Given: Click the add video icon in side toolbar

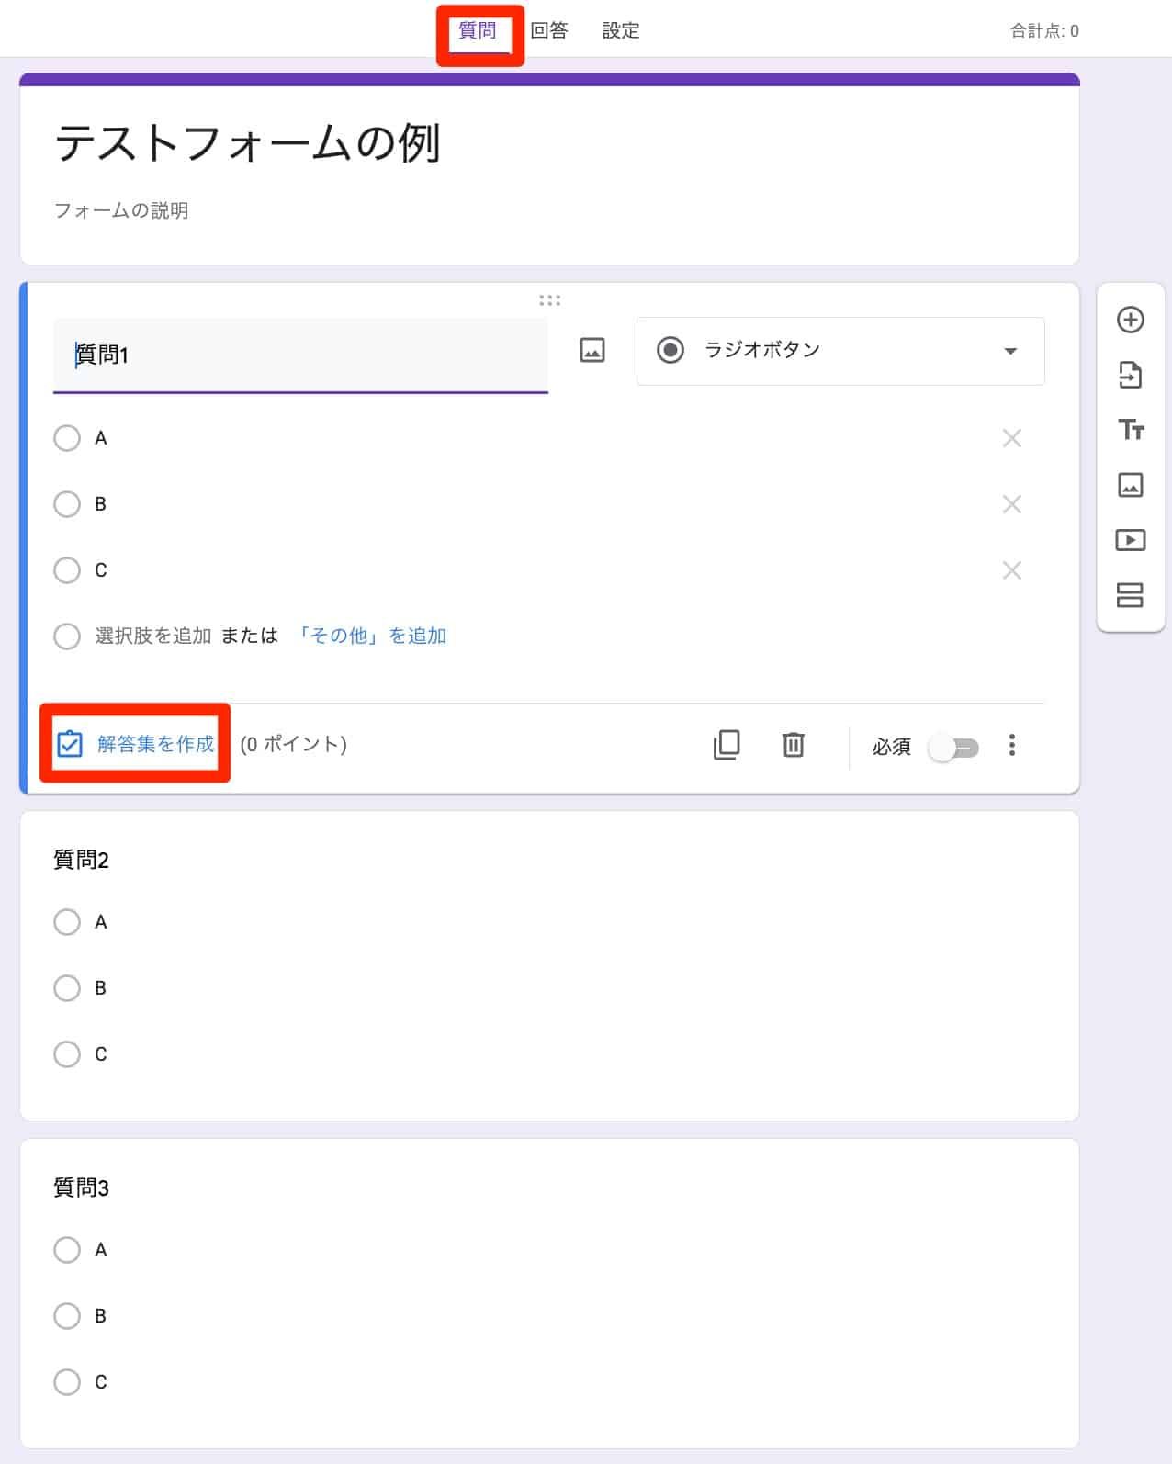Looking at the screenshot, I should [1130, 539].
